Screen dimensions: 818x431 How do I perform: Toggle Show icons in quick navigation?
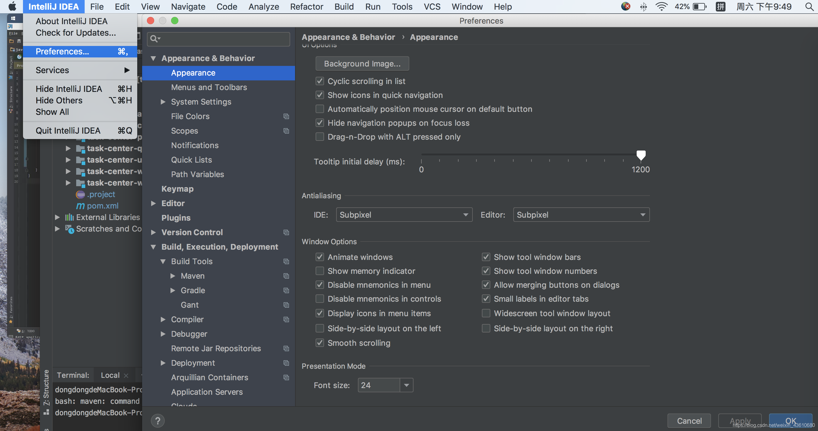coord(320,95)
